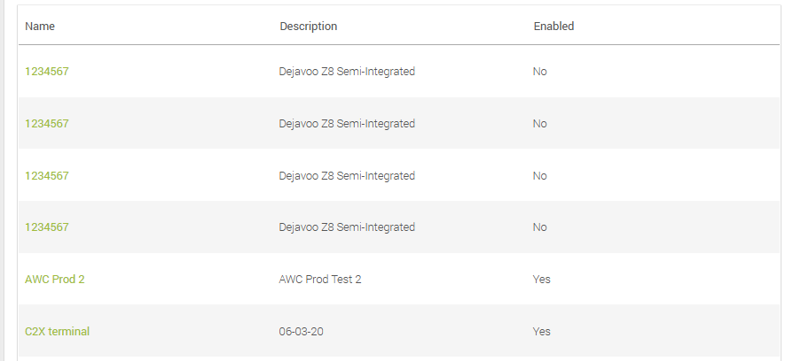785x361 pixels.
Task: Sort the table by the Description column header
Action: point(309,26)
